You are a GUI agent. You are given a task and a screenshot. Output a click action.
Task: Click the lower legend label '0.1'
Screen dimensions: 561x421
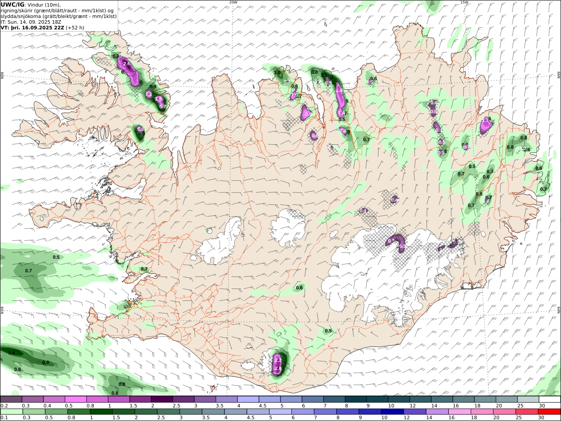4,417
